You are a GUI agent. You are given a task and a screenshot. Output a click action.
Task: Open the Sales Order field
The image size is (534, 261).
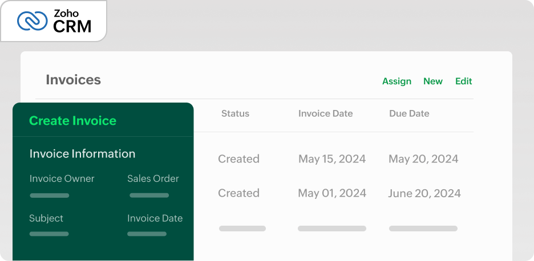point(149,195)
